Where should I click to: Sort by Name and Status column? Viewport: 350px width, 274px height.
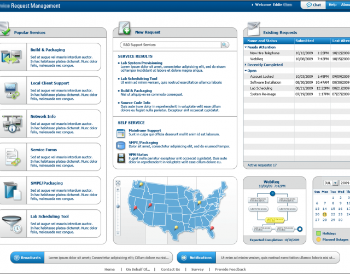[269, 41]
